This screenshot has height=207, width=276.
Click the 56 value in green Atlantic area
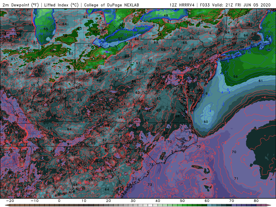tap(236, 77)
